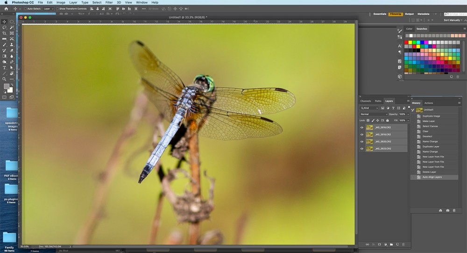467x253 pixels.
Task: Enable Show Transform Controls checkbox
Action: (57, 9)
